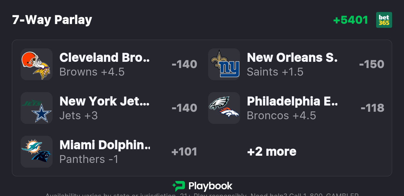Expand the '+2 more' parlay legs
This screenshot has width=404, height=196.
272,152
